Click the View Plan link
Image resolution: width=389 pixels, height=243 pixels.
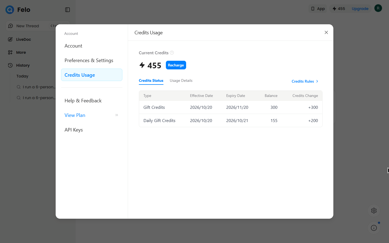click(x=75, y=115)
